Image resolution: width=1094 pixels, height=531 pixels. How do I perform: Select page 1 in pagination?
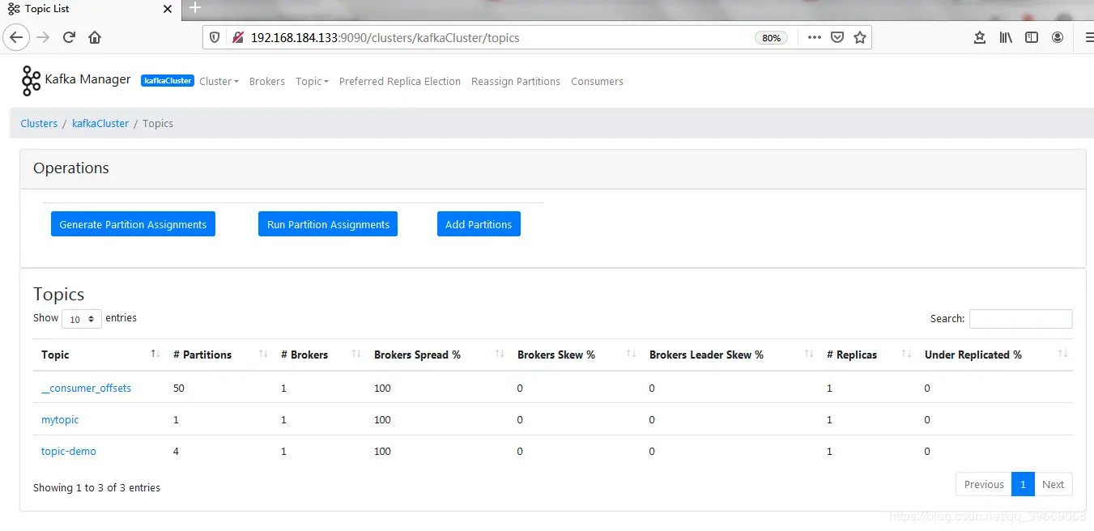tap(1023, 484)
